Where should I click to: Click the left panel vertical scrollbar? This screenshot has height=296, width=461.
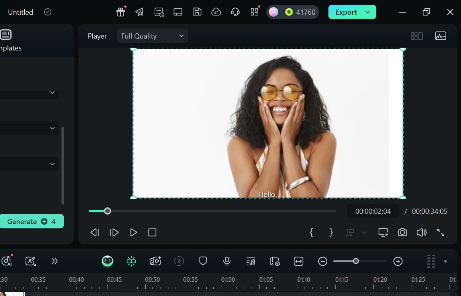coord(63,165)
